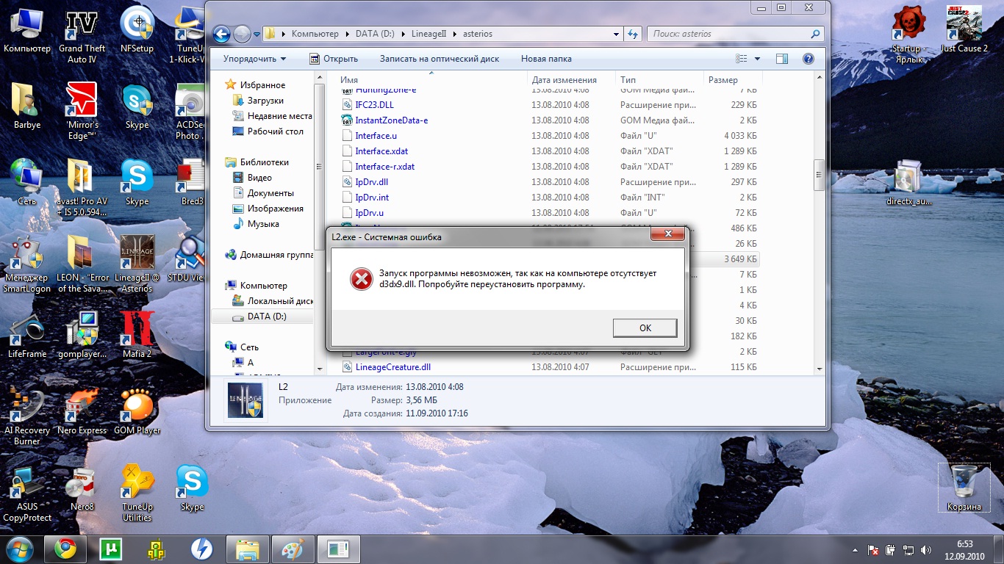This screenshot has width=1004, height=564.
Task: Launch Google Chrome from the taskbar
Action: [65, 549]
